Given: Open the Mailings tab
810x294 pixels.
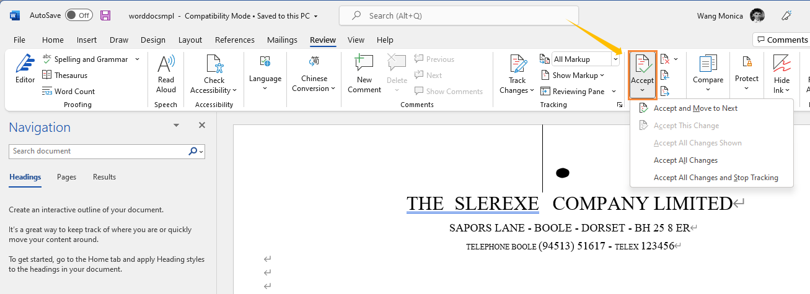Looking at the screenshot, I should tap(282, 40).
